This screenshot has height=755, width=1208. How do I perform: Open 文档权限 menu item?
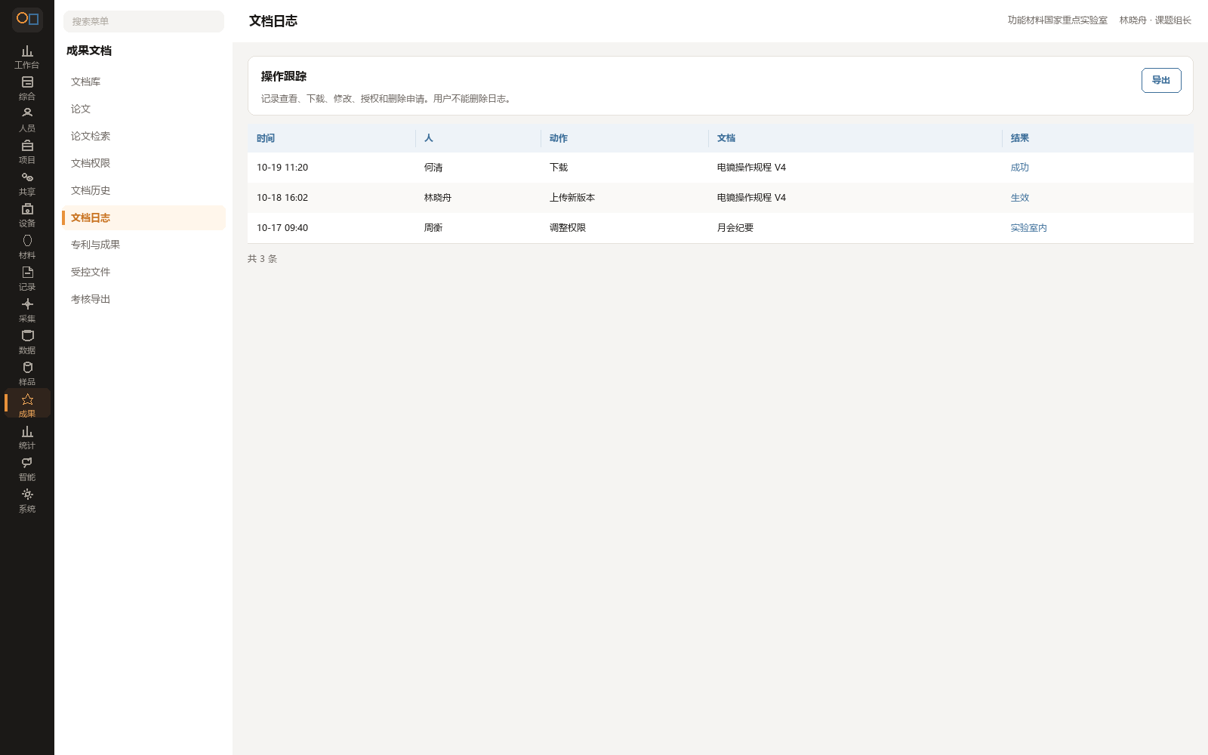tap(143, 163)
